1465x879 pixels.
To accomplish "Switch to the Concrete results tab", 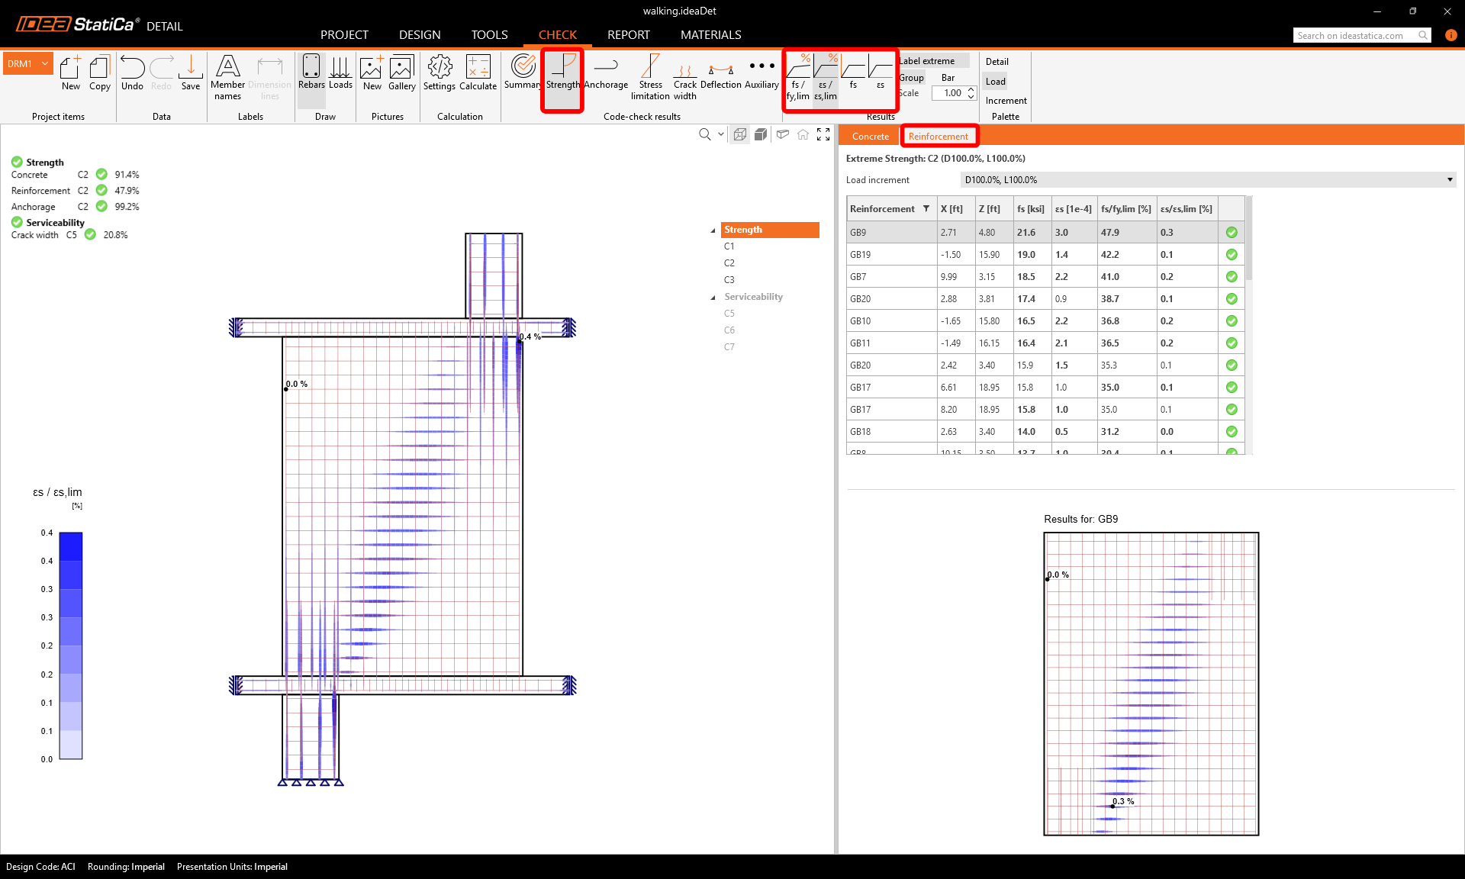I will pyautogui.click(x=870, y=137).
